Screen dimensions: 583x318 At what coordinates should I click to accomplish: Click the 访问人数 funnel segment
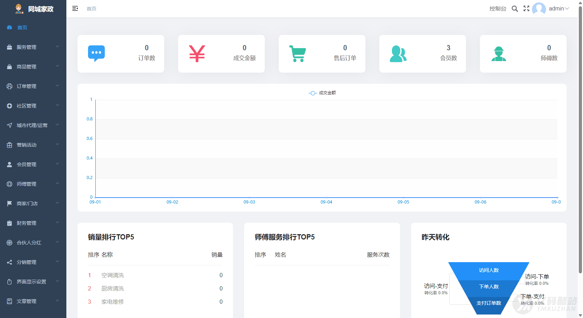click(489, 271)
